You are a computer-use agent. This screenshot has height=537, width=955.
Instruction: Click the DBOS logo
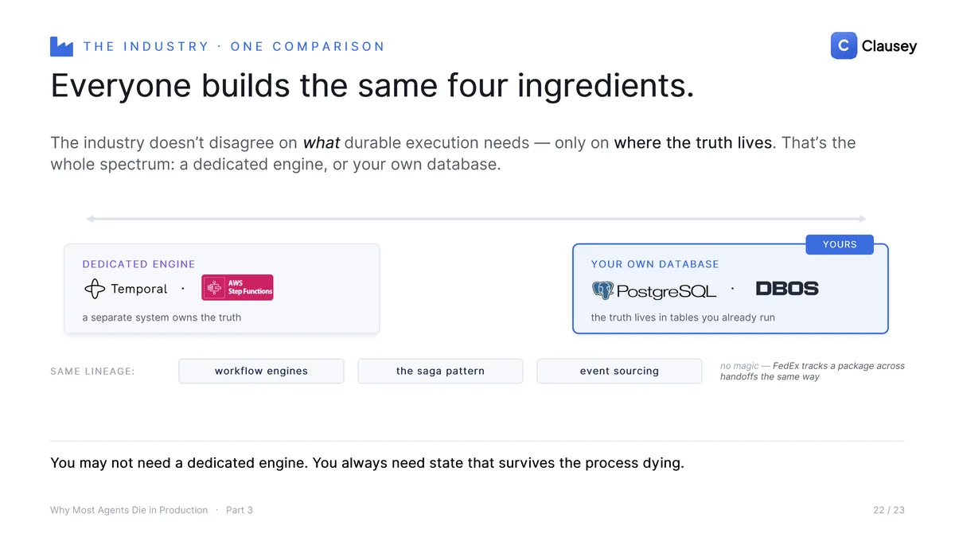tap(786, 289)
